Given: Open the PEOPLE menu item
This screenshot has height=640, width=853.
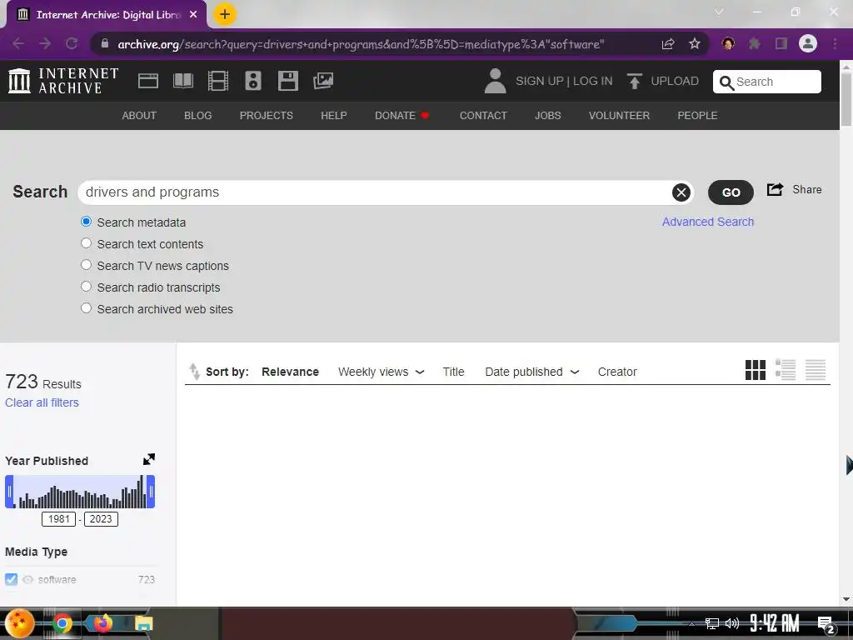Looking at the screenshot, I should tap(697, 115).
